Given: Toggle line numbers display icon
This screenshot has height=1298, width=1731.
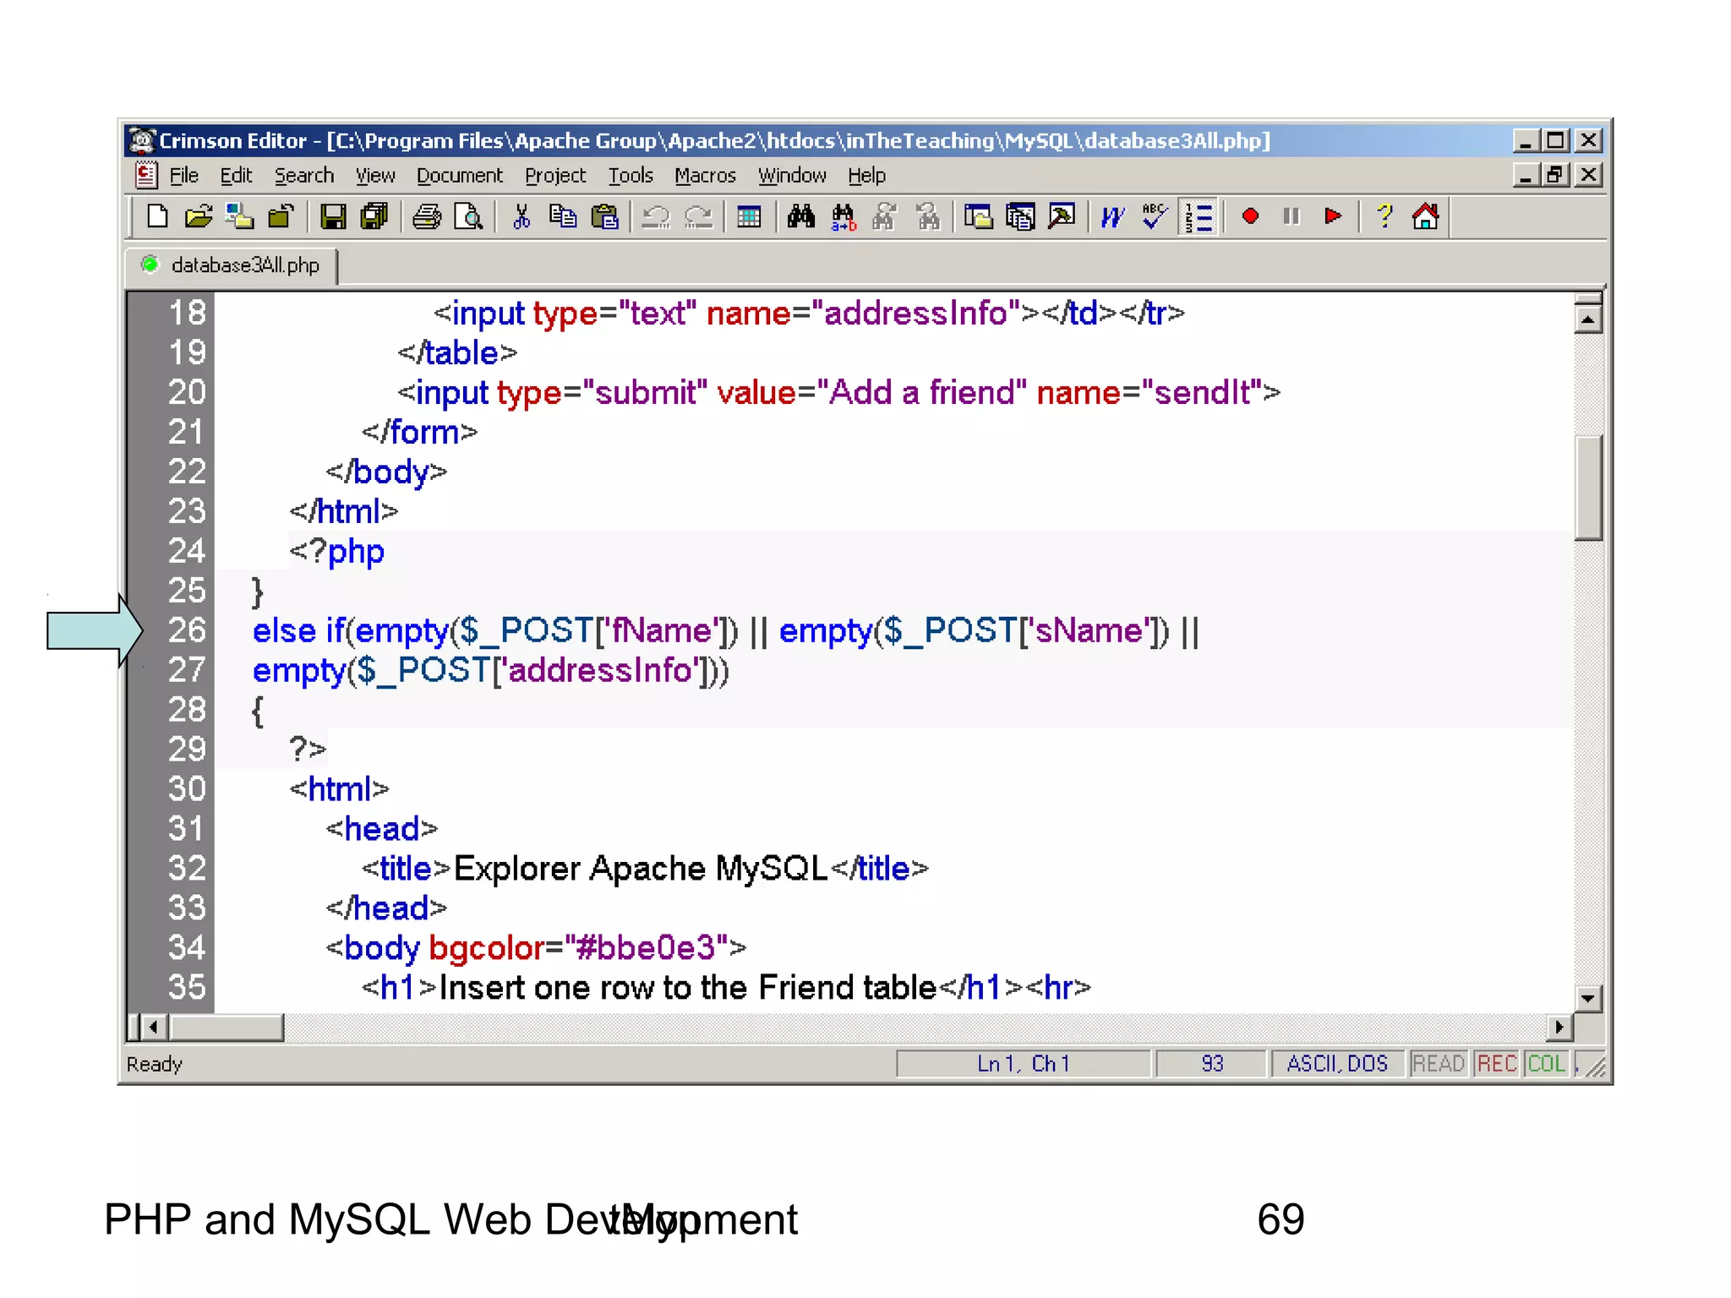Looking at the screenshot, I should (x=1199, y=217).
